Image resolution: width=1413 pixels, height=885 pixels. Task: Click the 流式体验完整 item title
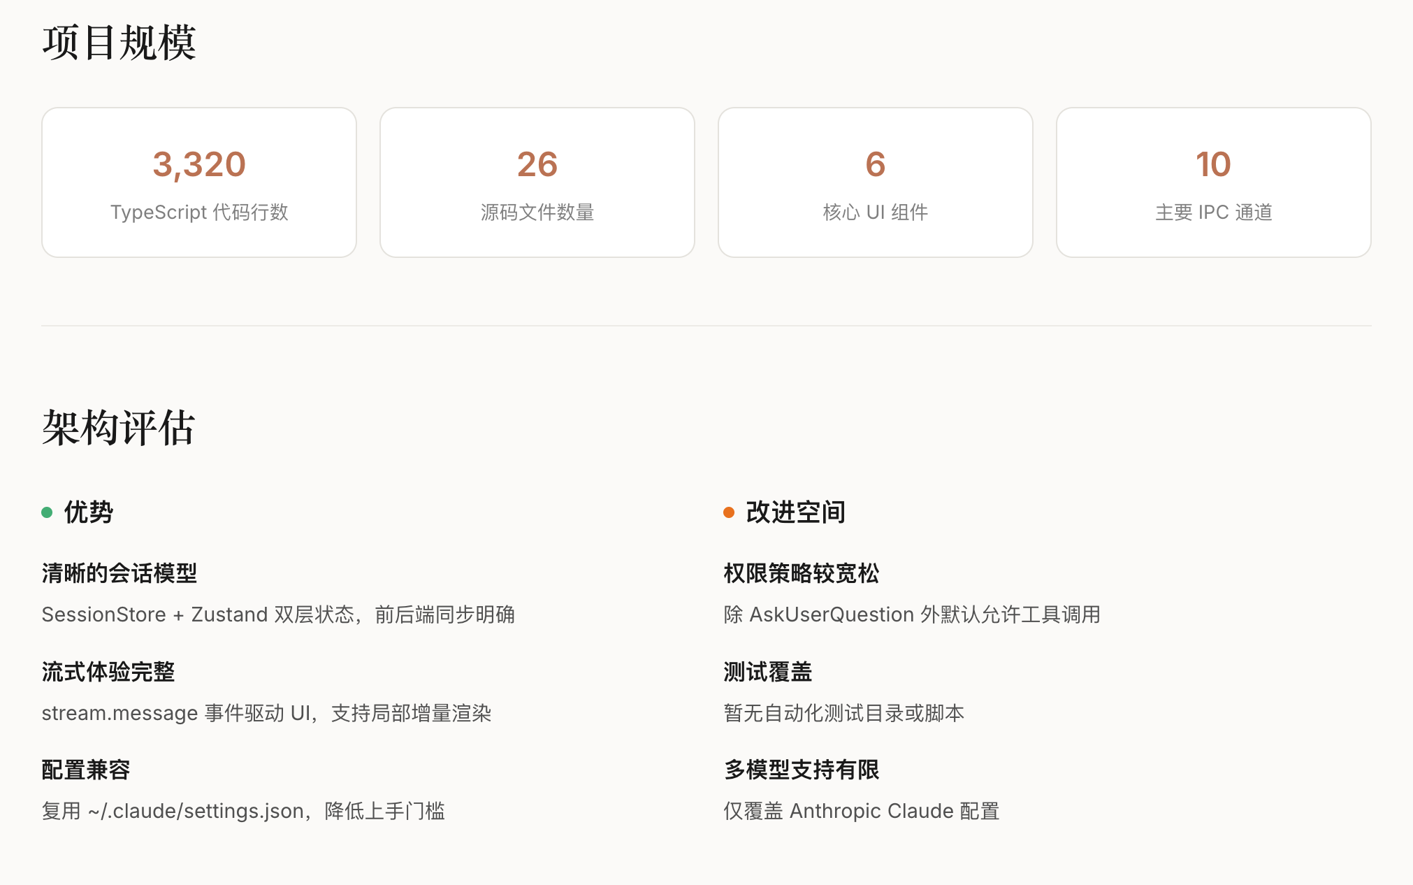coord(108,672)
